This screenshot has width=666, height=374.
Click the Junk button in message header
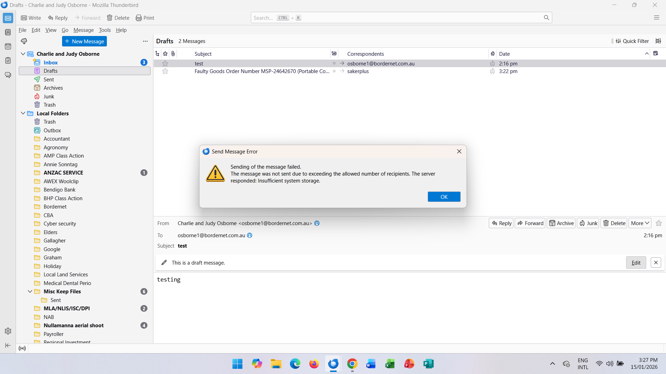coord(588,223)
